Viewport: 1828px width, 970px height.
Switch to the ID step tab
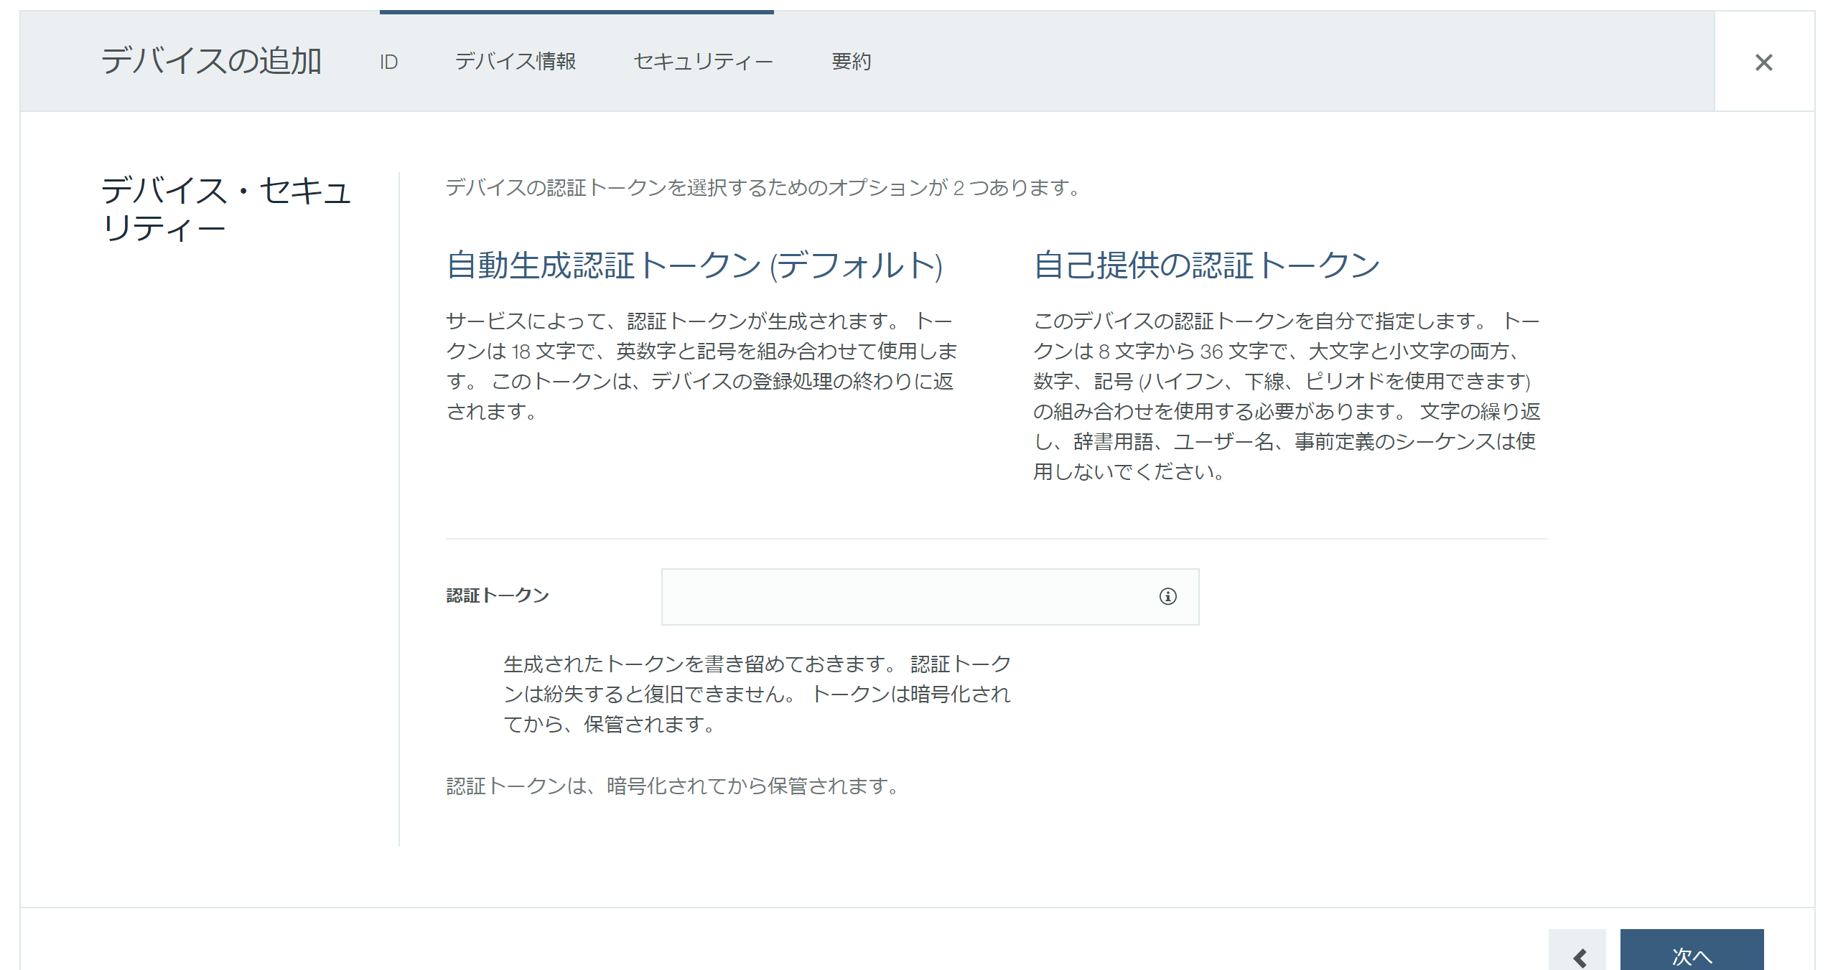(x=388, y=62)
